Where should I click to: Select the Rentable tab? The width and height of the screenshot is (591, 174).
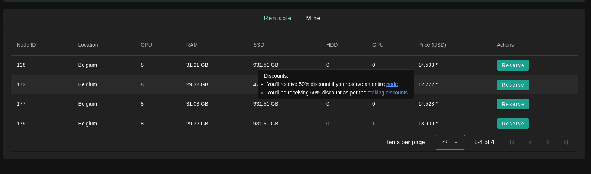(277, 18)
